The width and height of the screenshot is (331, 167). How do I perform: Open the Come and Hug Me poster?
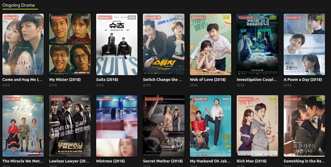coord(23,44)
